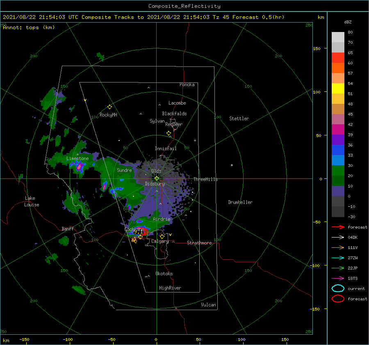Click the Lacombe label
The image size is (369, 345).
tap(177, 103)
